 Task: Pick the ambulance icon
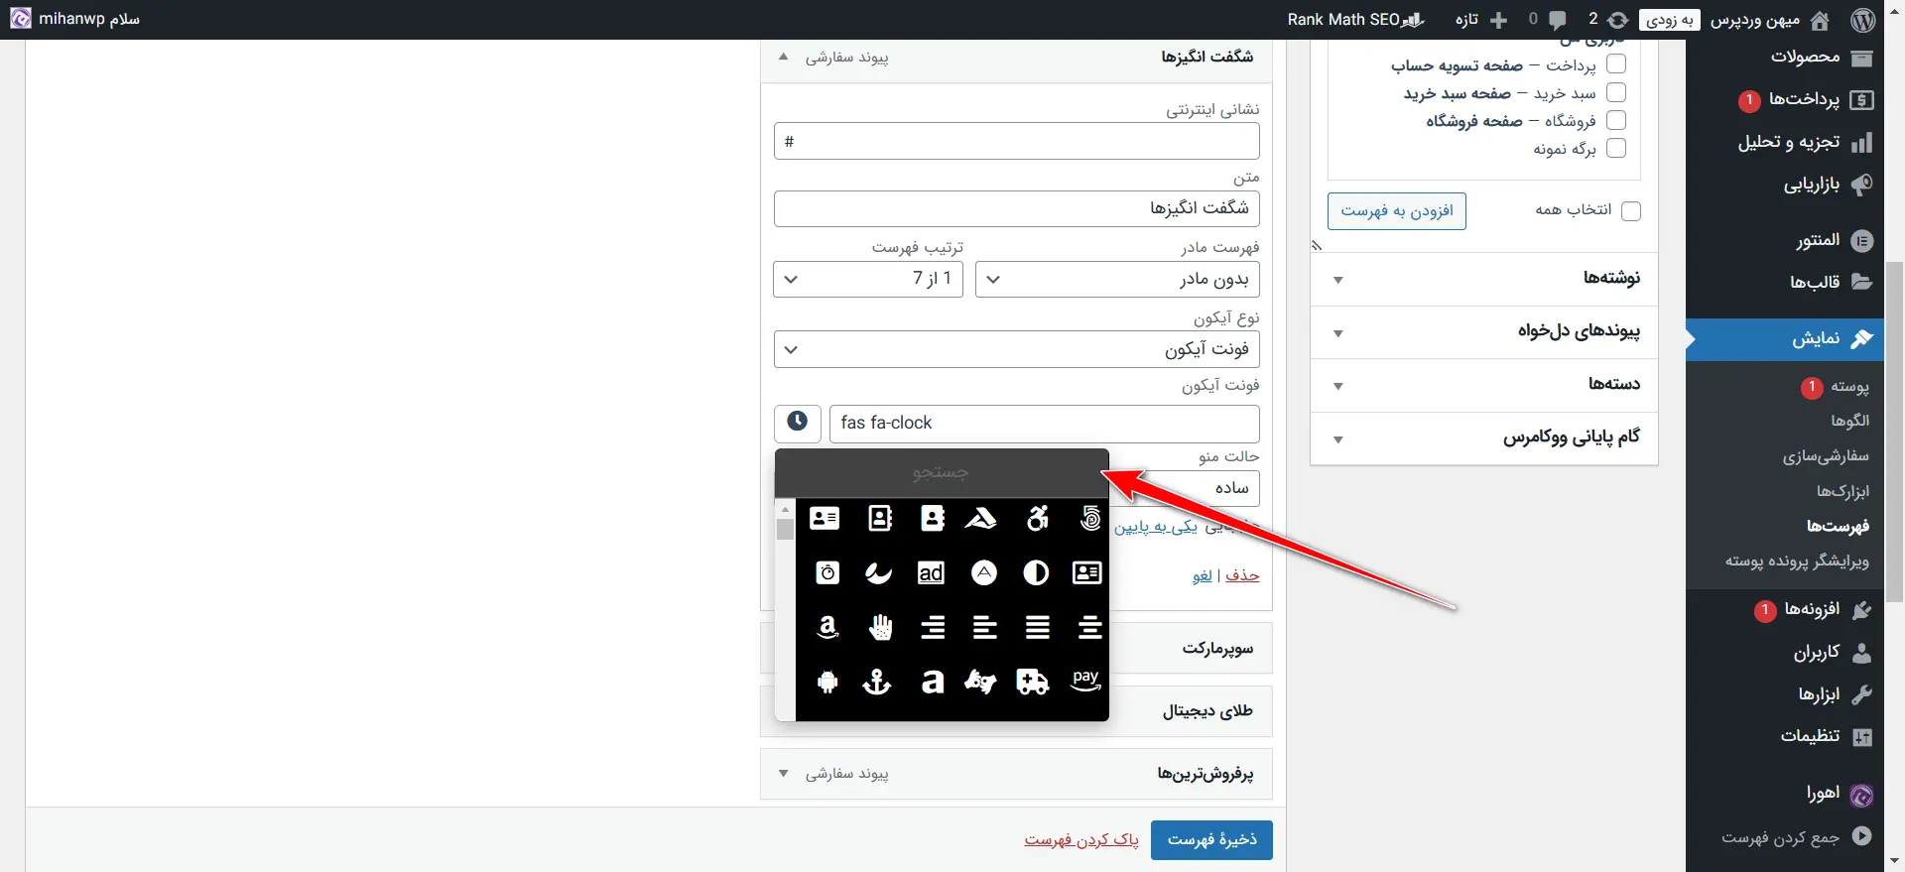(1033, 682)
